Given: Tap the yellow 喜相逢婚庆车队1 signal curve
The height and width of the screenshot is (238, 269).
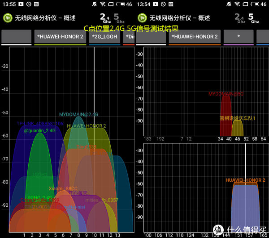Looking at the screenshot, I should pyautogui.click(x=238, y=128).
